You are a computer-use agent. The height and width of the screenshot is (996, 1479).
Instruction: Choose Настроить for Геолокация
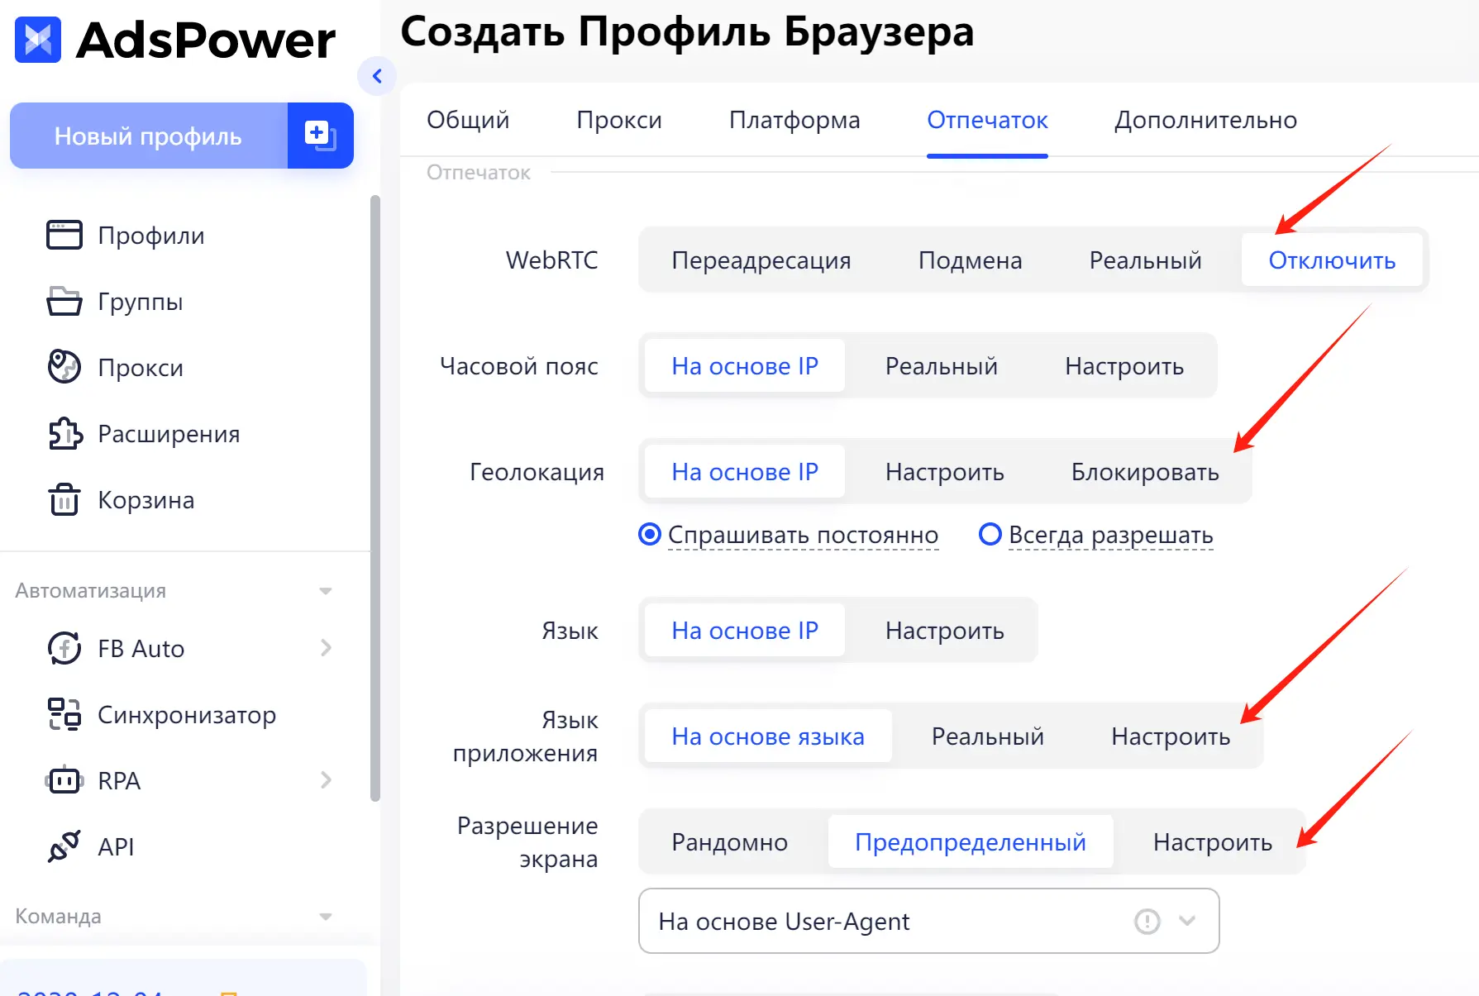(944, 472)
